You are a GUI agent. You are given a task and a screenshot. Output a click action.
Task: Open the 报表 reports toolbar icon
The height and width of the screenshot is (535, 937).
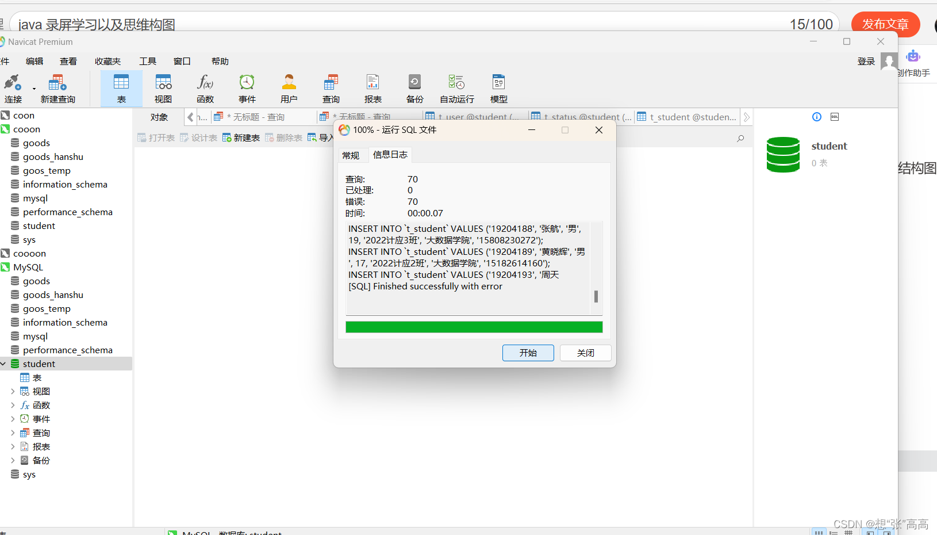pos(373,89)
